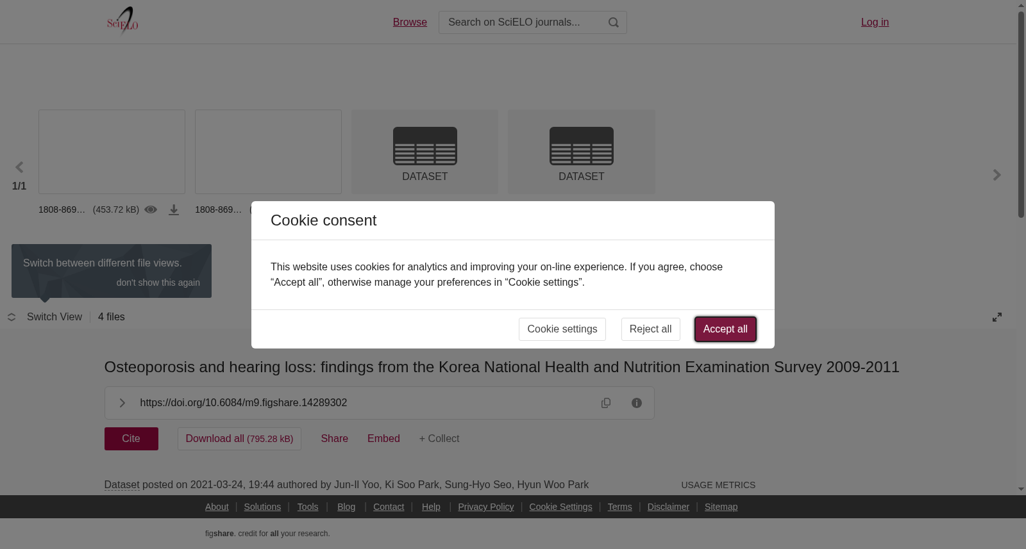Click + Collect
The image size is (1026, 549).
[x=439, y=439]
